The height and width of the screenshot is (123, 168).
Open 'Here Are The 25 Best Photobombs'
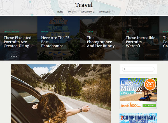(55, 42)
